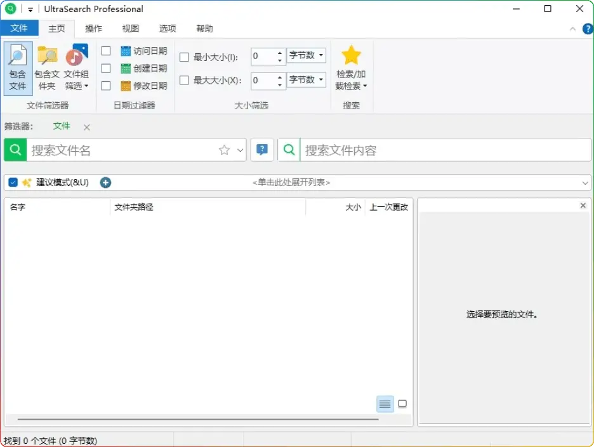Expand the filename search history dropdown arrow
The width and height of the screenshot is (594, 447).
tap(240, 150)
